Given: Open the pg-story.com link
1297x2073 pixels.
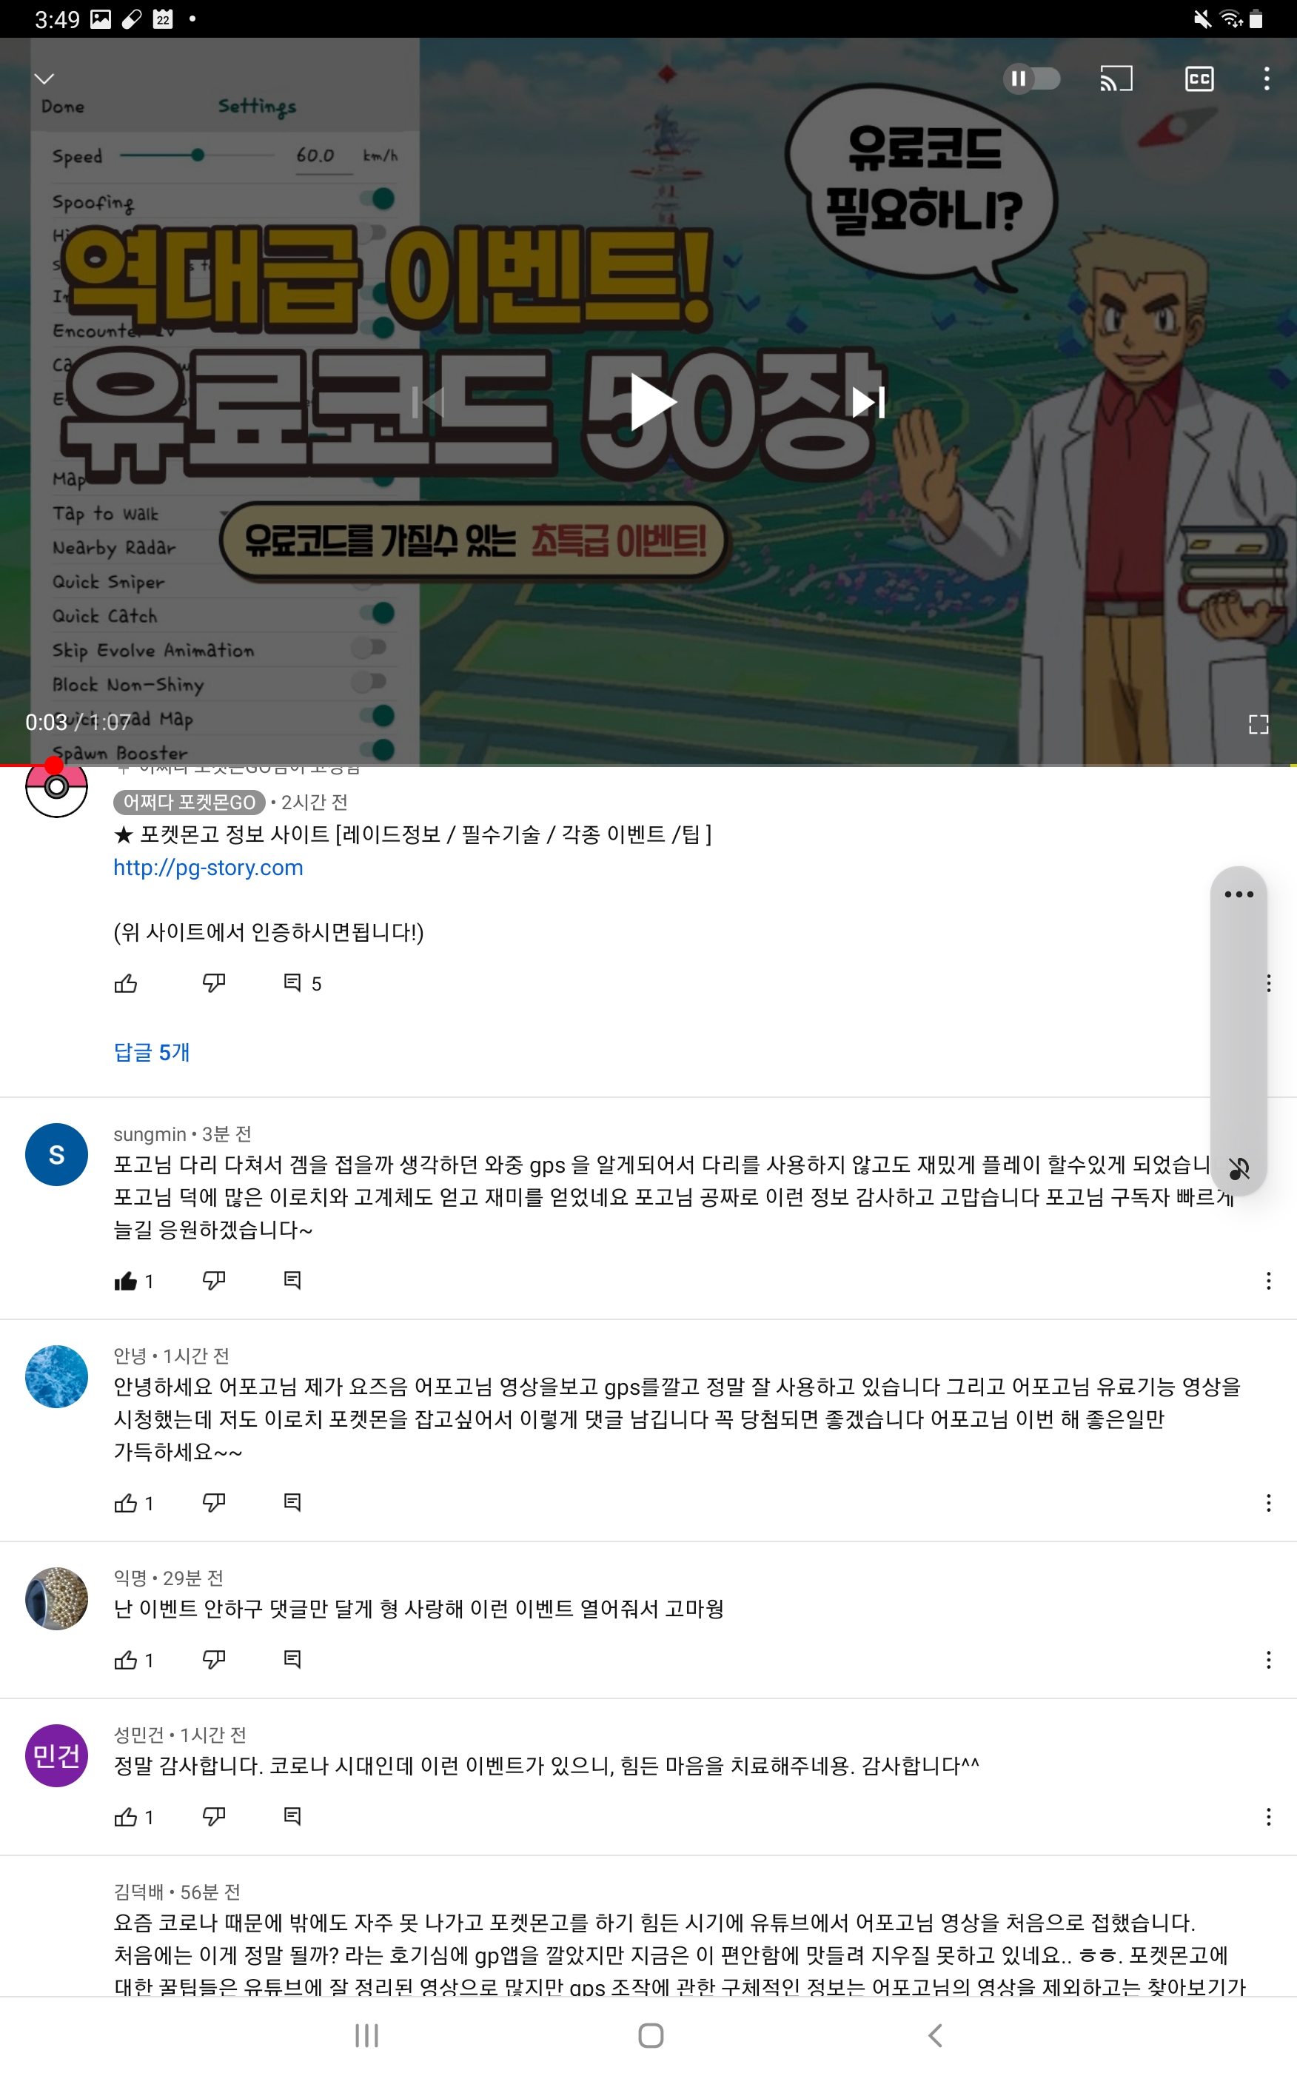Looking at the screenshot, I should (x=209, y=867).
